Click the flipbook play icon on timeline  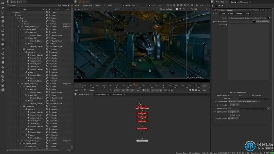(190, 90)
